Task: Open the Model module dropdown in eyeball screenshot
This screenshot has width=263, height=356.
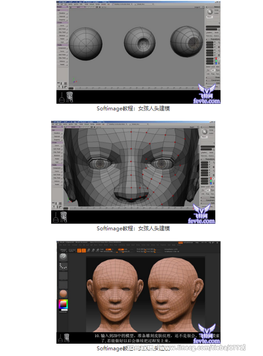Action: tap(62, 7)
